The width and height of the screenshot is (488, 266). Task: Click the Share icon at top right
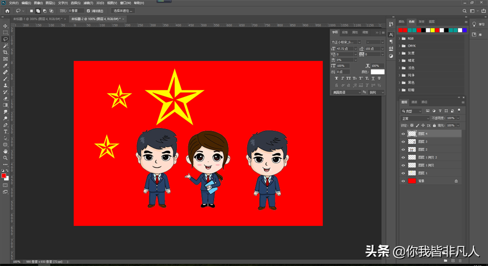(483, 11)
